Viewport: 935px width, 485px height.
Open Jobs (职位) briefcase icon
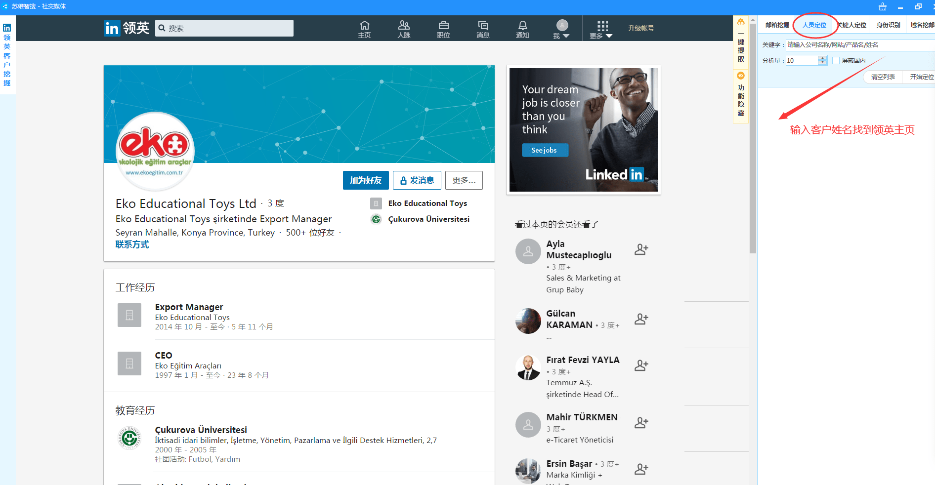443,29
